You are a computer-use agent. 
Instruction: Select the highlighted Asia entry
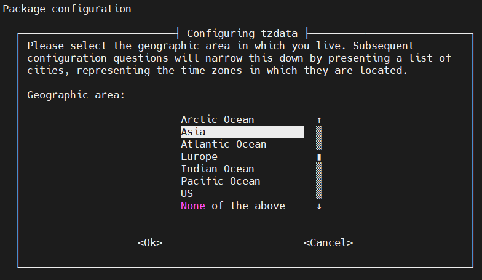[242, 132]
